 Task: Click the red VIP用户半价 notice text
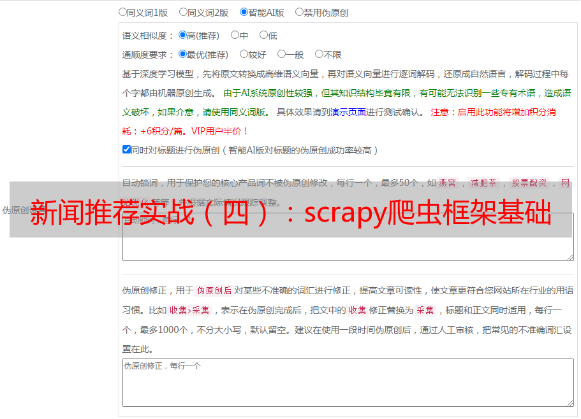219,131
